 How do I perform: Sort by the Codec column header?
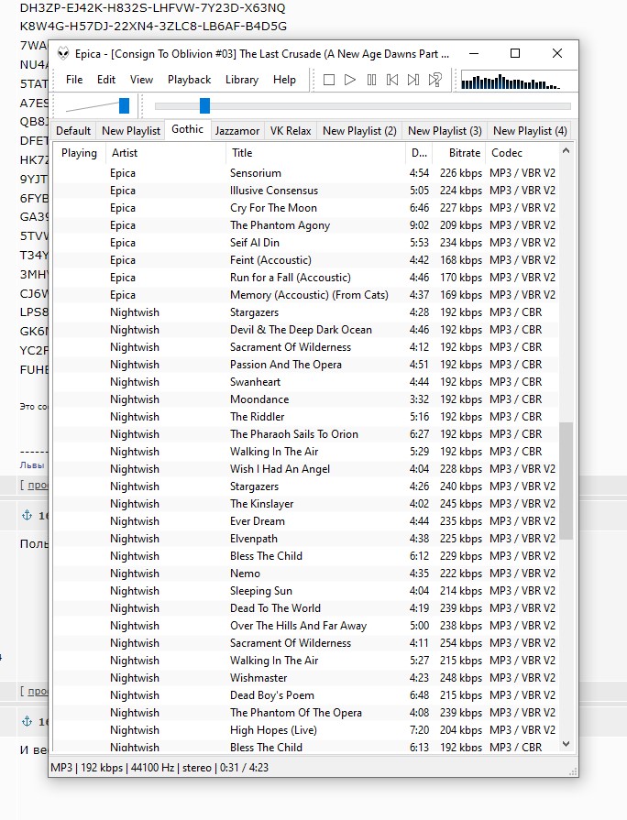click(522, 153)
